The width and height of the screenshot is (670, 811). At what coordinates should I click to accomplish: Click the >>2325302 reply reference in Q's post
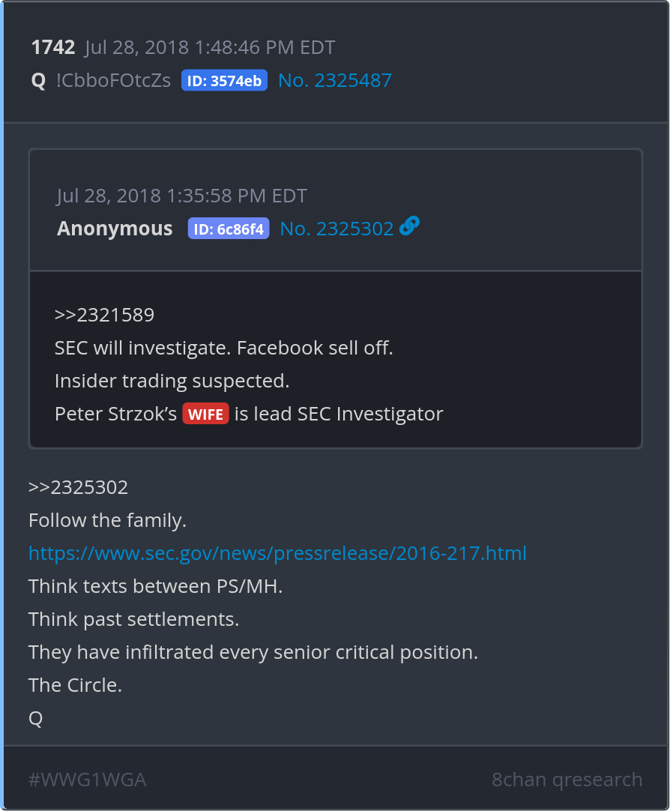78,488
